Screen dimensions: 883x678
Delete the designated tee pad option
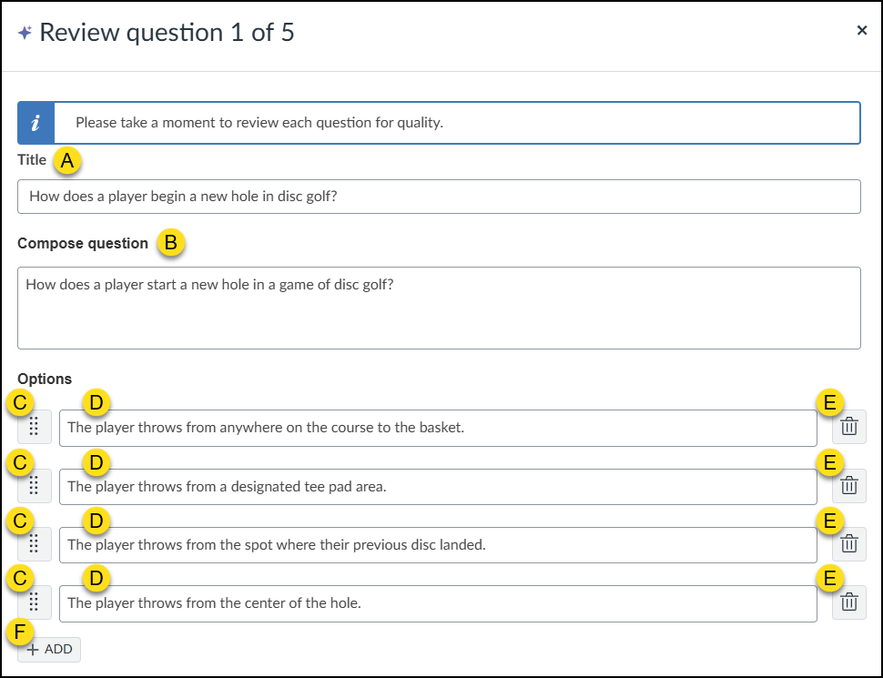(x=848, y=485)
